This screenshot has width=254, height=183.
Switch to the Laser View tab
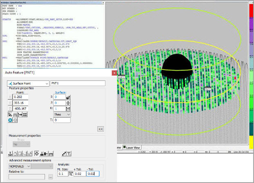click(x=132, y=147)
